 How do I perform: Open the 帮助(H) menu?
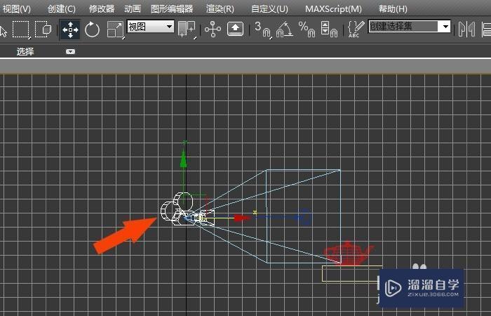tap(393, 8)
